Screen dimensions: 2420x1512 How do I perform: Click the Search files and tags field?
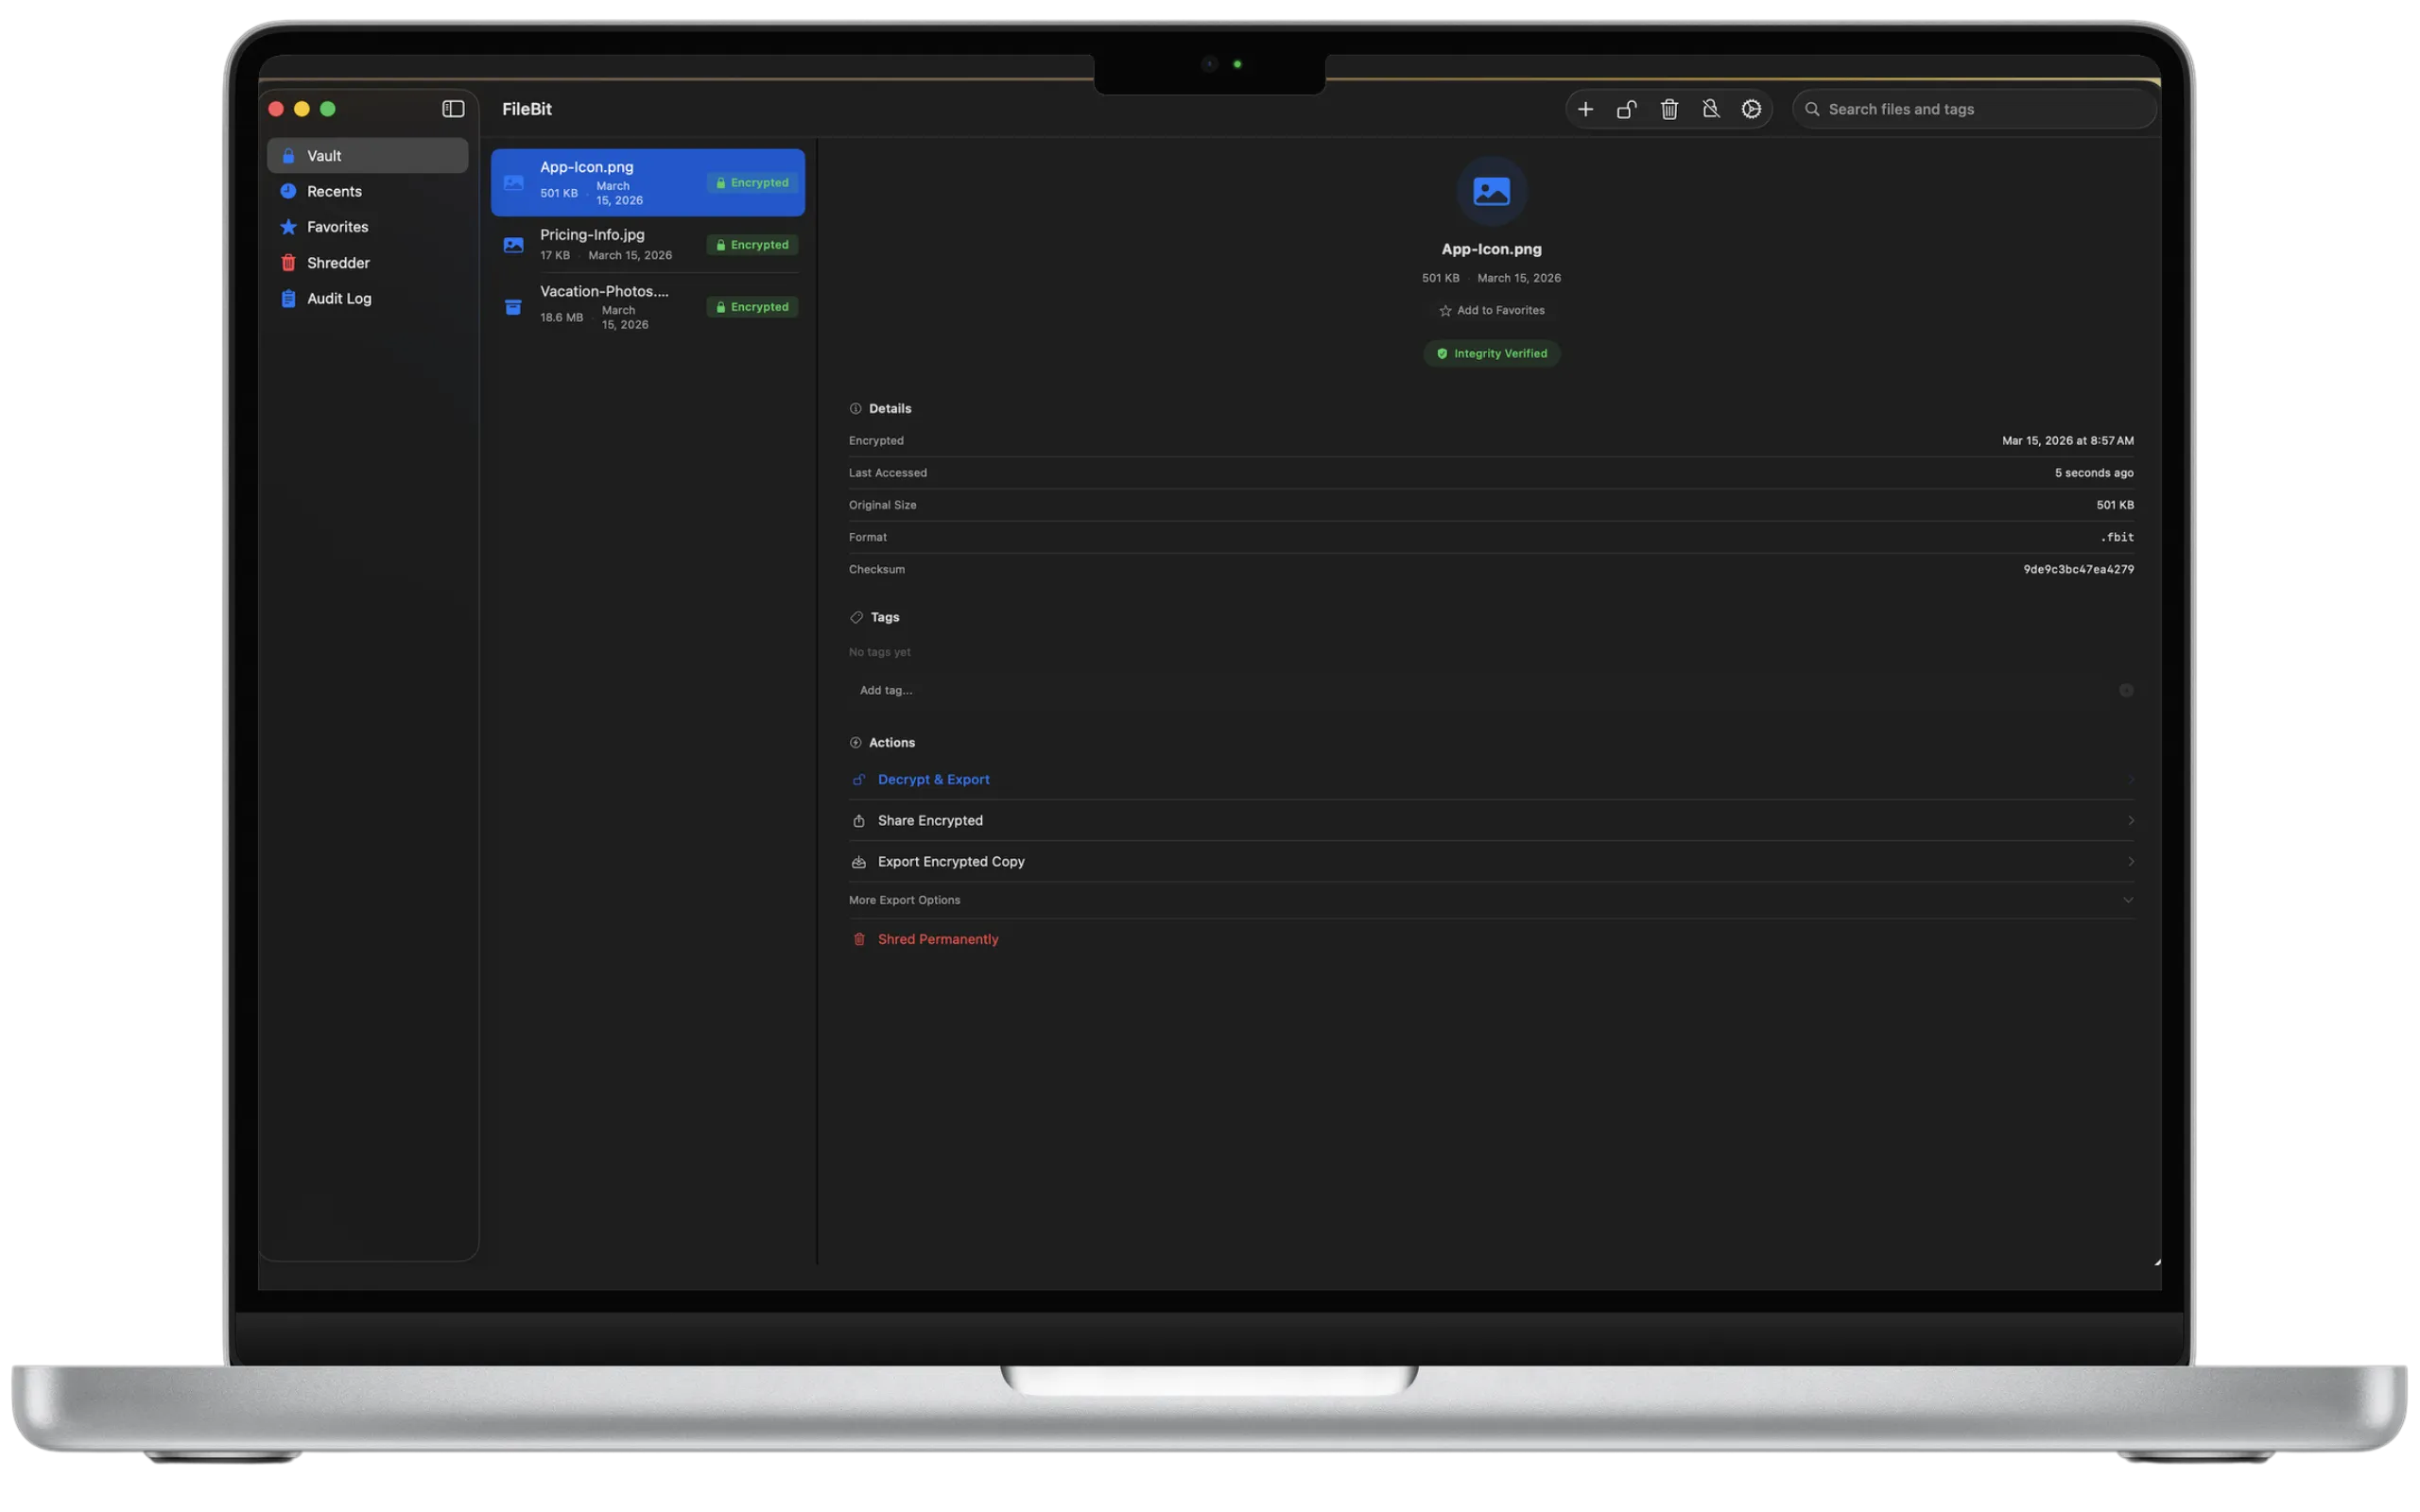[1973, 109]
